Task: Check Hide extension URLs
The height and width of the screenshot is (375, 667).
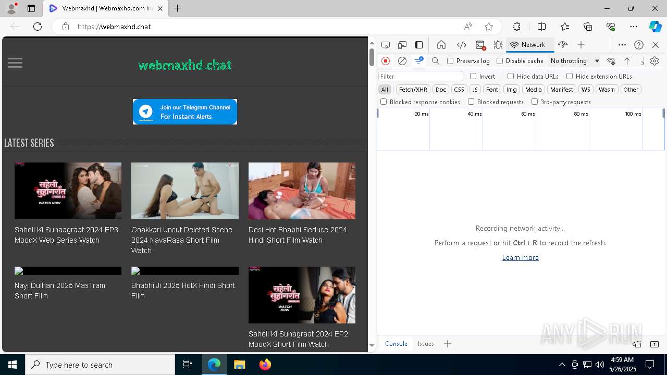Action: [x=570, y=76]
